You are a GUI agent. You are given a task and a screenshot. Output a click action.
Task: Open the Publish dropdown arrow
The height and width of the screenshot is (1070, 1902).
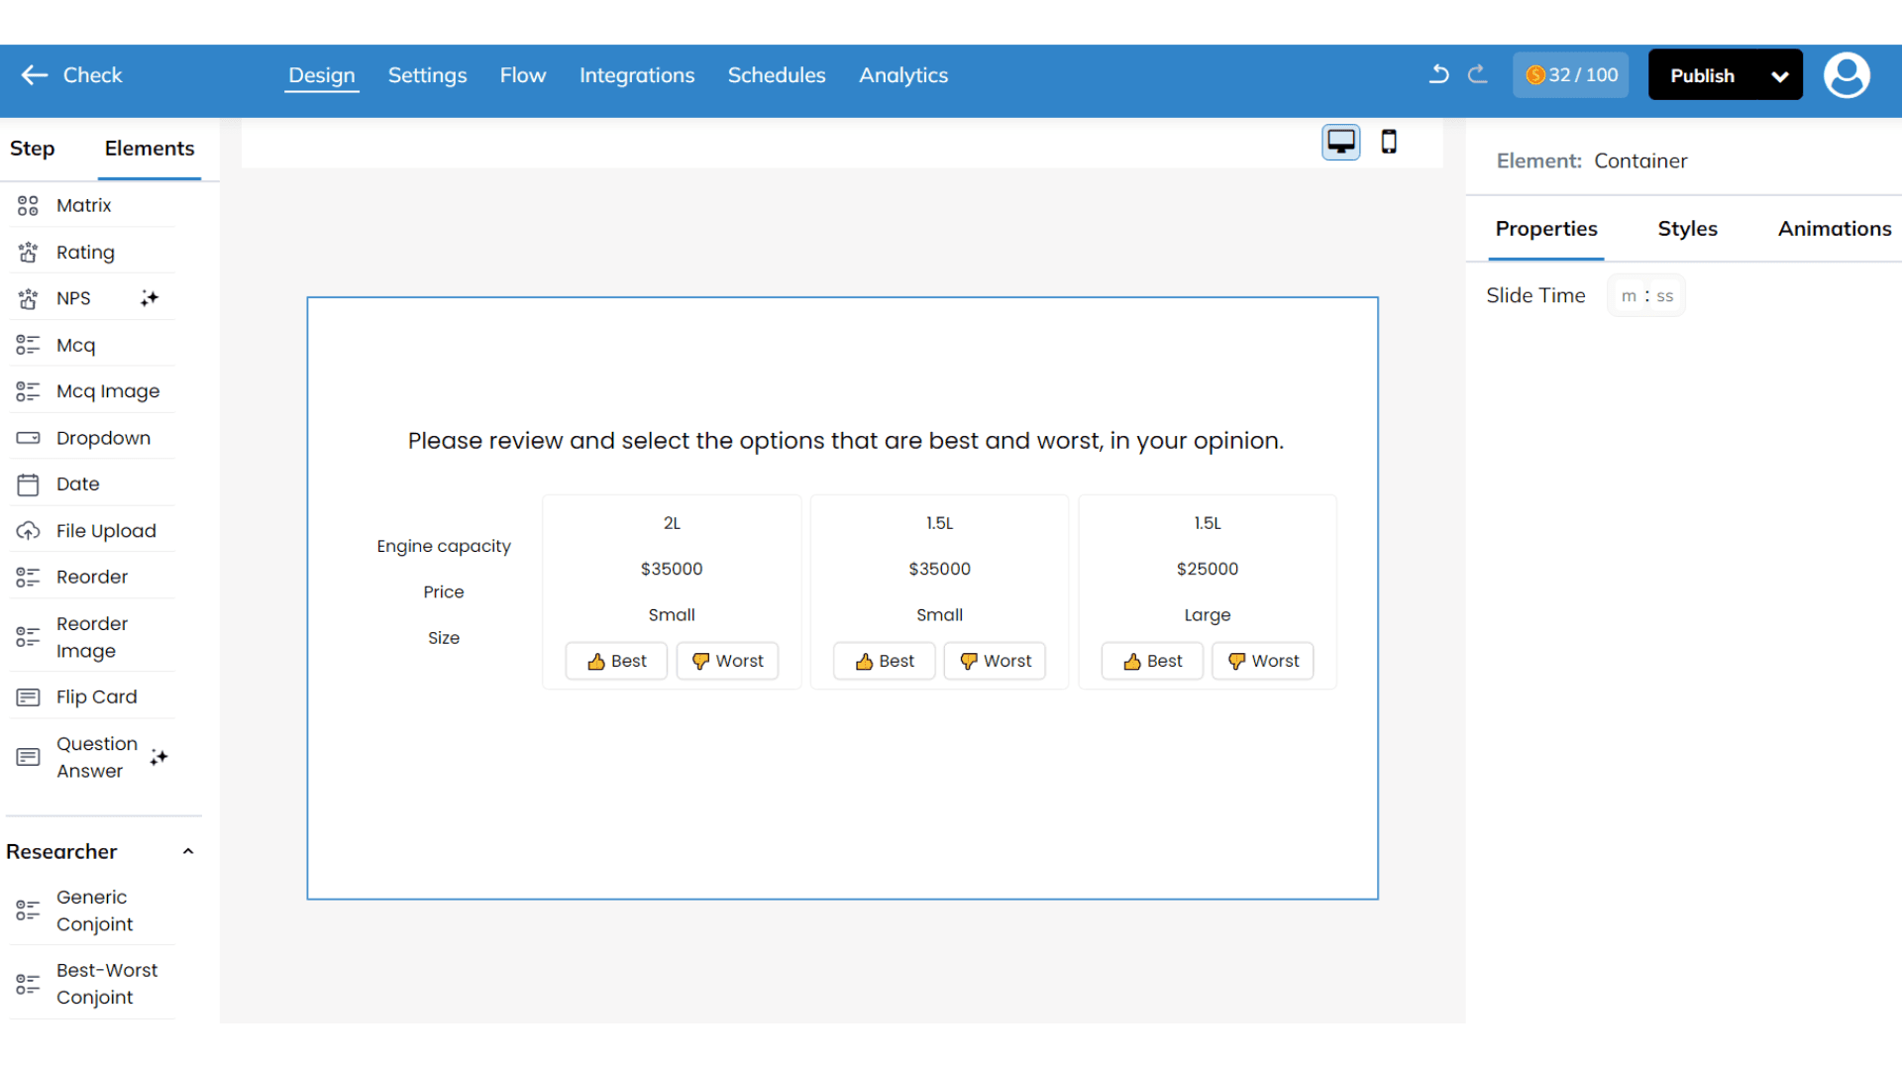[x=1779, y=76]
